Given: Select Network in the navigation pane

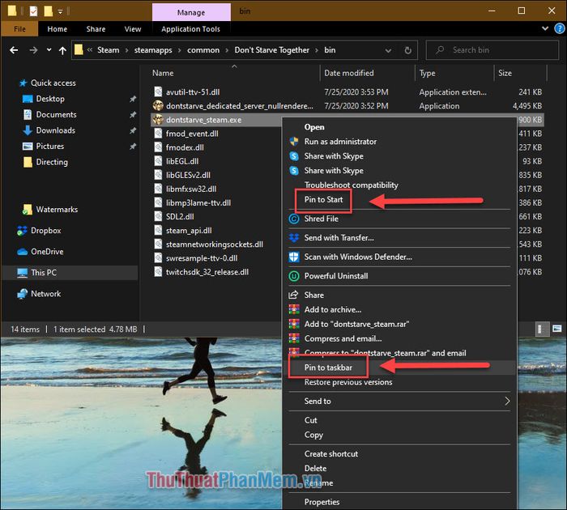Looking at the screenshot, I should click(45, 294).
